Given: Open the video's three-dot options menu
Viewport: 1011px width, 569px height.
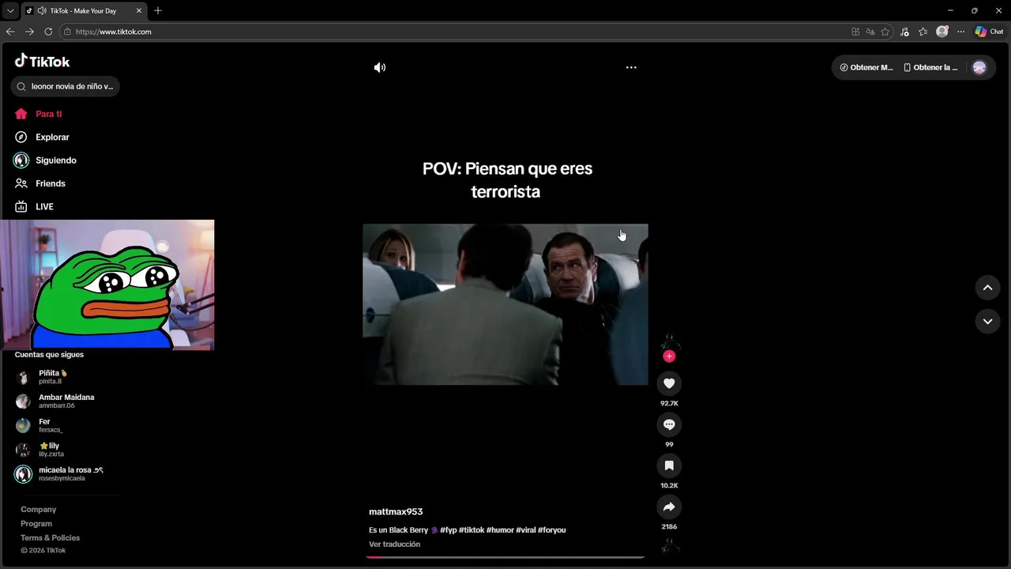Looking at the screenshot, I should pyautogui.click(x=631, y=67).
